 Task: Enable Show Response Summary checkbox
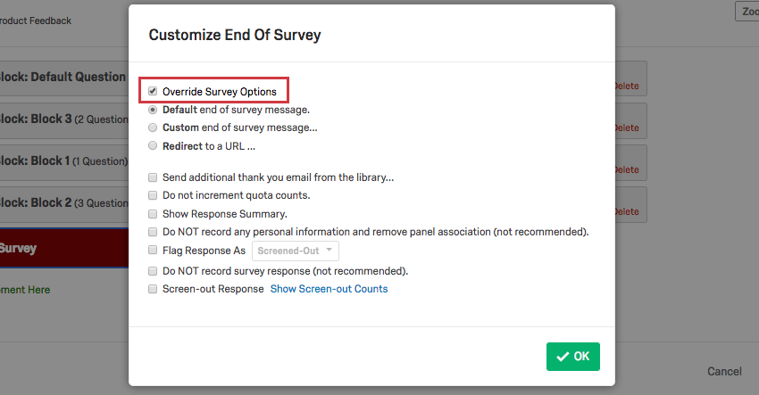(x=154, y=214)
